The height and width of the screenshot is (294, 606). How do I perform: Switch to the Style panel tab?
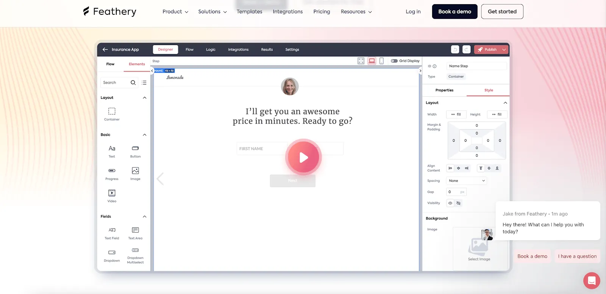[489, 90]
